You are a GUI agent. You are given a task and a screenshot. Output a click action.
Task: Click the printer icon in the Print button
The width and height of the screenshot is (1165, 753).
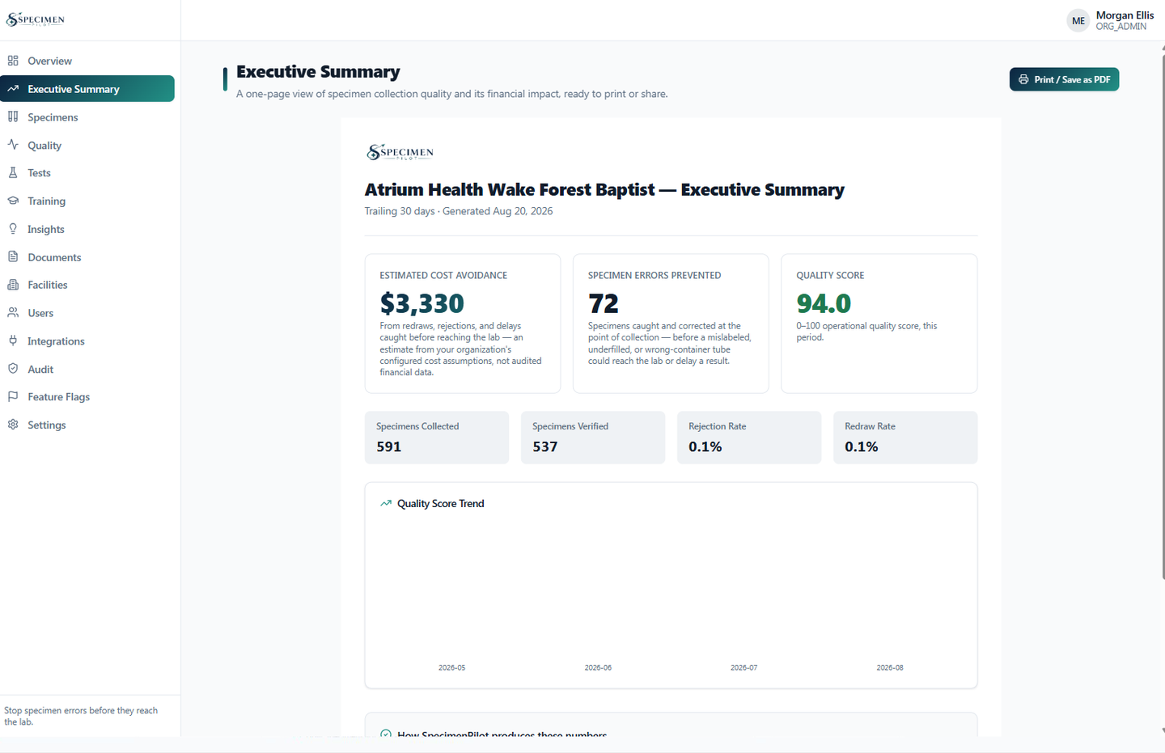pyautogui.click(x=1023, y=79)
